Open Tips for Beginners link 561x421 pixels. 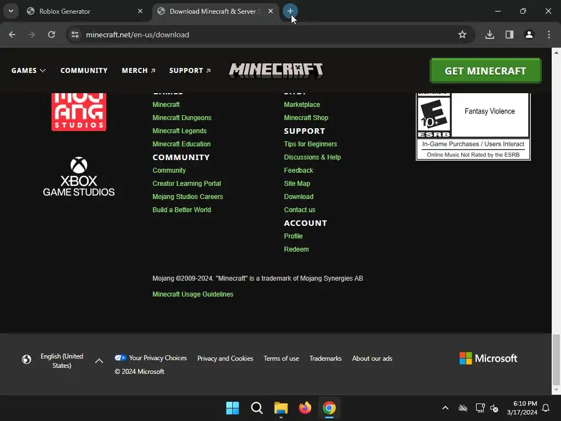tap(311, 144)
